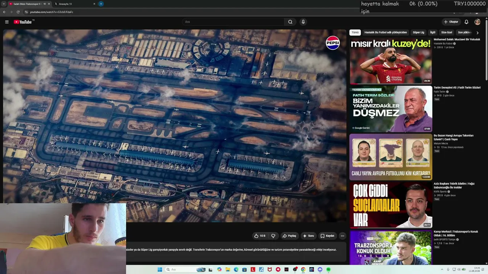This screenshot has height=274, width=488.
Task: Click the Pepsi sponsor logo on video
Action: (x=333, y=43)
